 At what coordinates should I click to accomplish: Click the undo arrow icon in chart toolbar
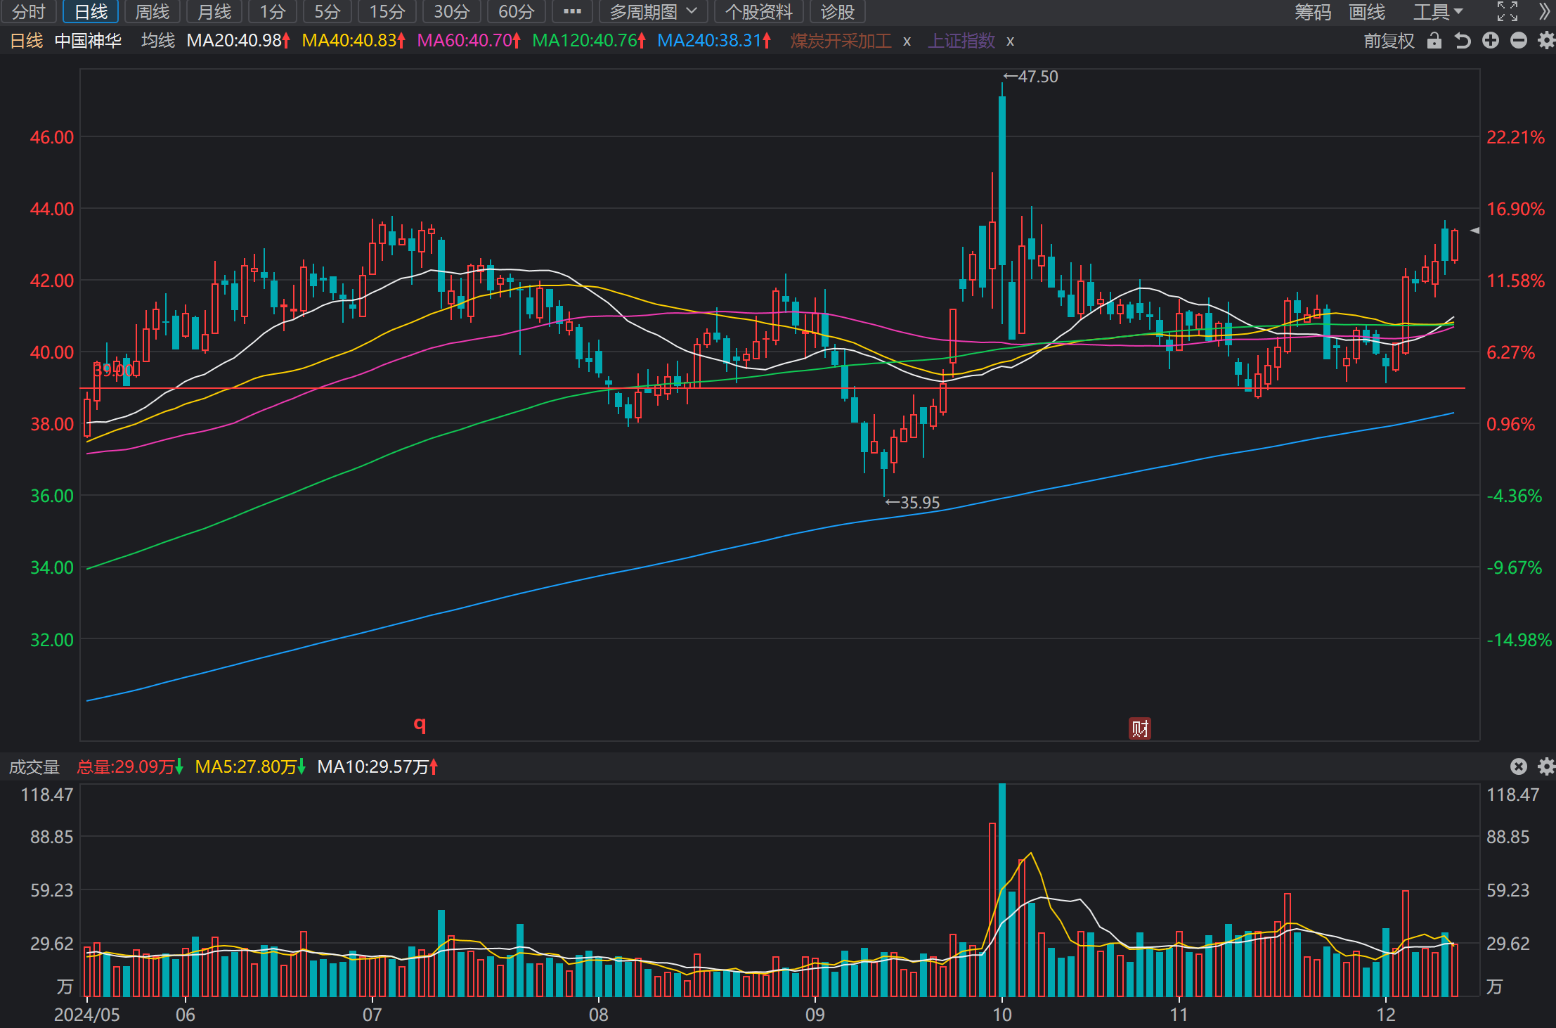[x=1463, y=41]
